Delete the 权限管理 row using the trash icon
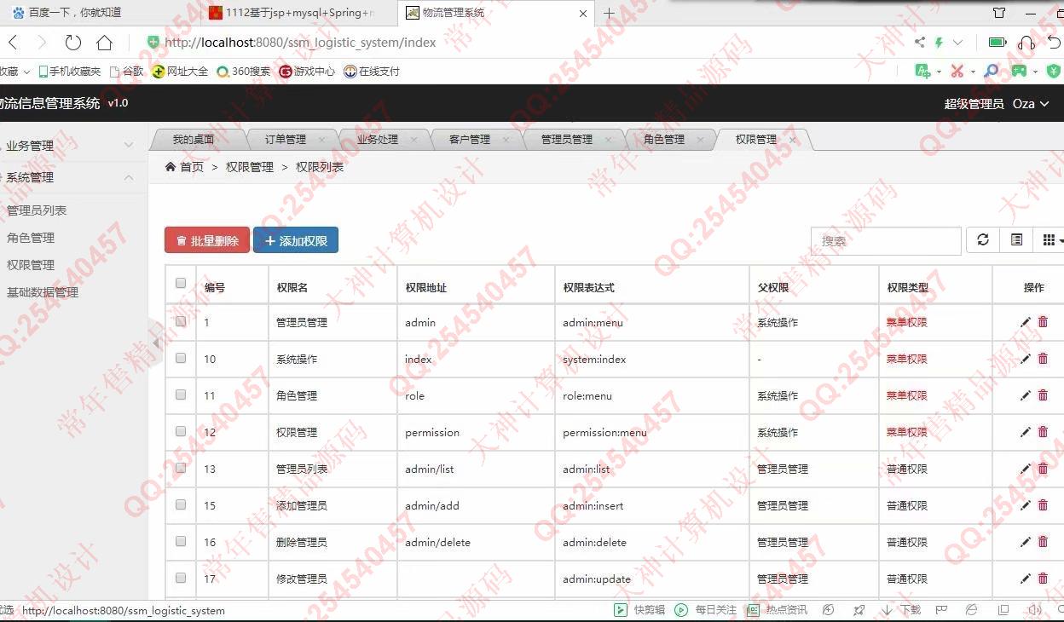This screenshot has height=622, width=1064. point(1043,432)
